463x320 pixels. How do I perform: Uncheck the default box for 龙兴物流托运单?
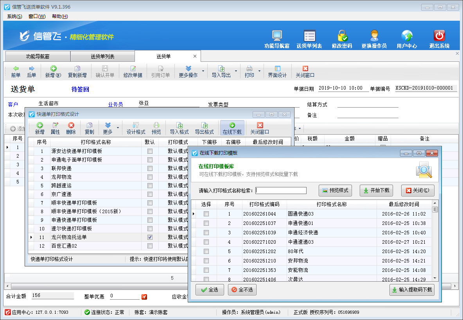pos(150,237)
